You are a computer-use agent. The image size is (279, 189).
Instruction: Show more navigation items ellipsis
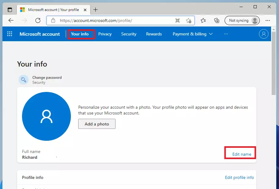click(x=226, y=34)
